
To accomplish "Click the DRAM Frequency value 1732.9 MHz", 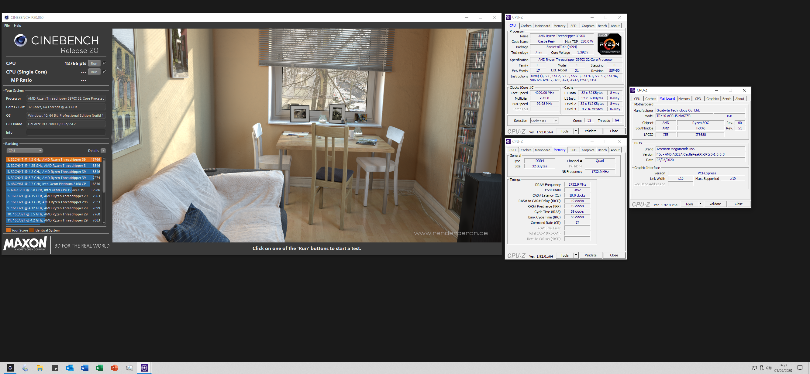I will coord(577,185).
